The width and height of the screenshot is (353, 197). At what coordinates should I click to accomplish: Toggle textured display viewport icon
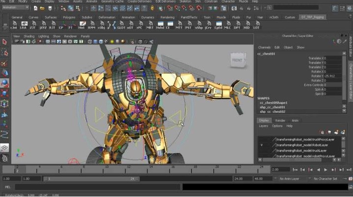pyautogui.click(x=106, y=41)
